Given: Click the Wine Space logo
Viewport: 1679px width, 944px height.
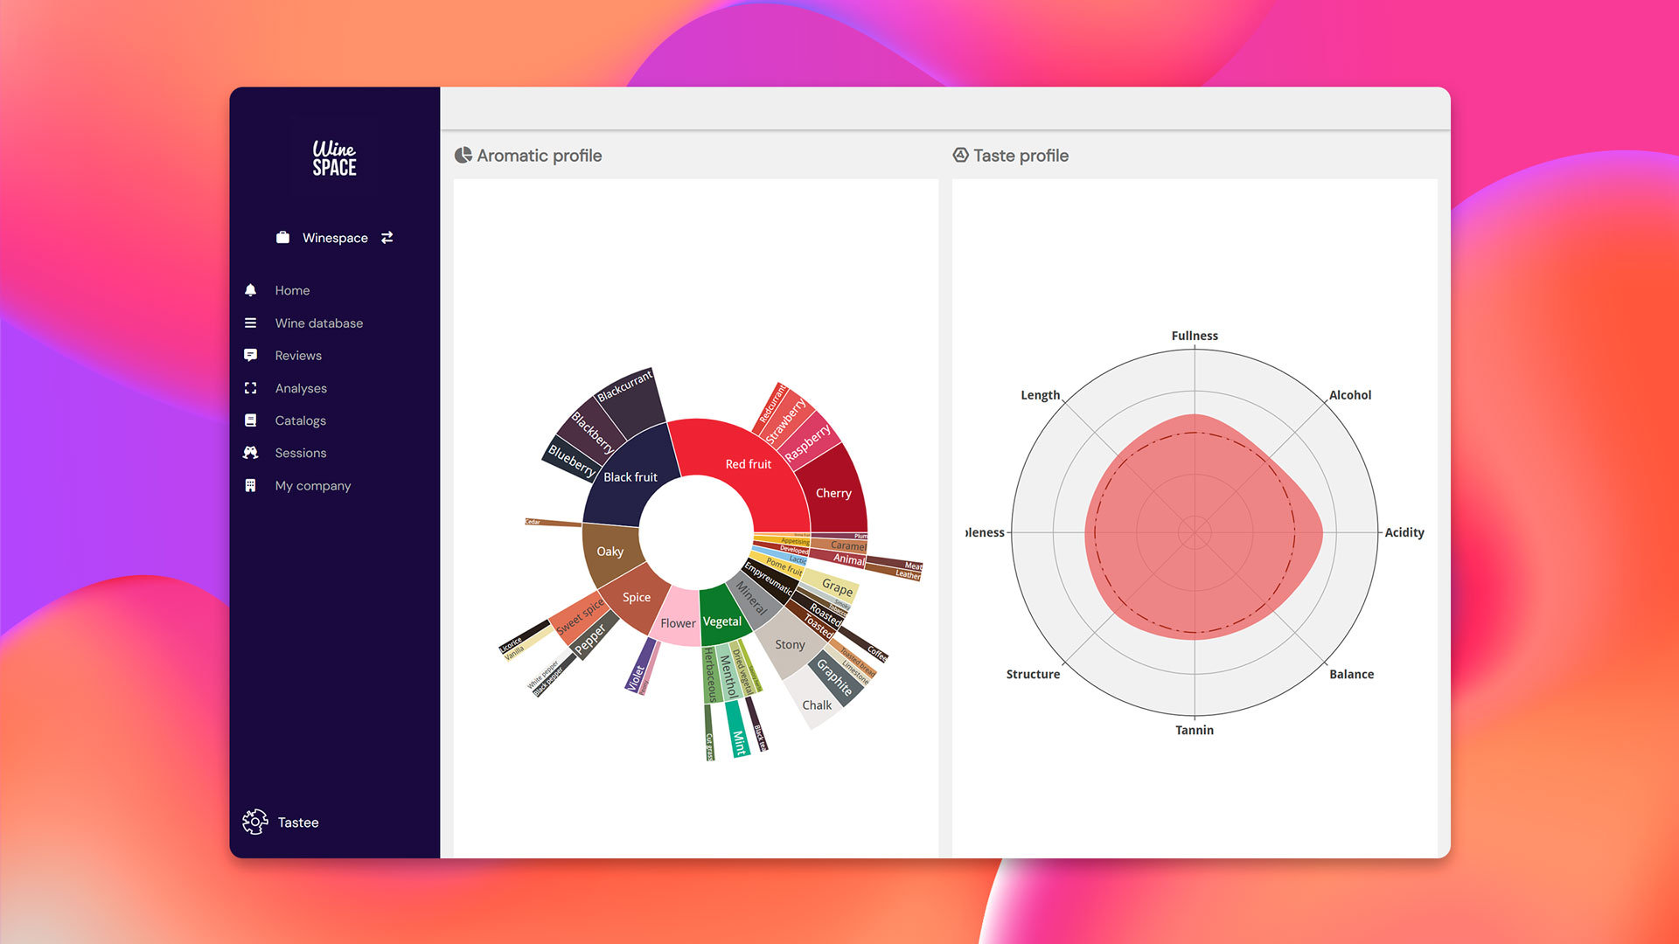Looking at the screenshot, I should click(x=334, y=158).
